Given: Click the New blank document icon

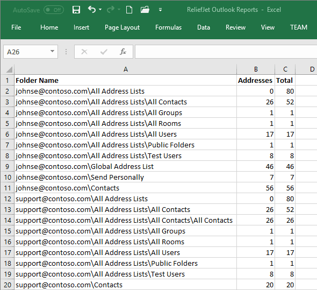Looking at the screenshot, I should 129,10.
